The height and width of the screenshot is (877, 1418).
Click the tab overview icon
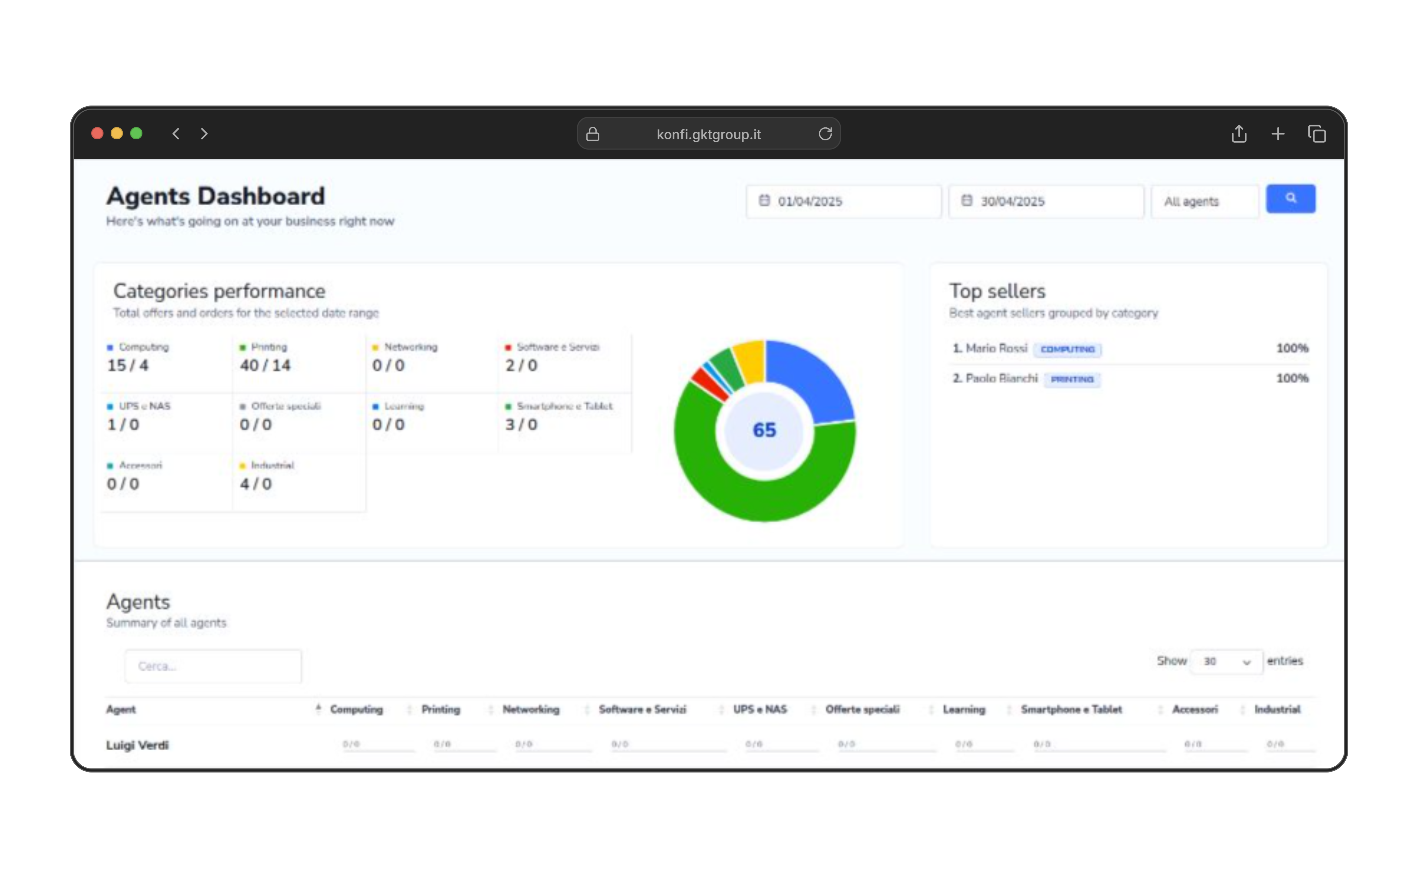pos(1317,134)
